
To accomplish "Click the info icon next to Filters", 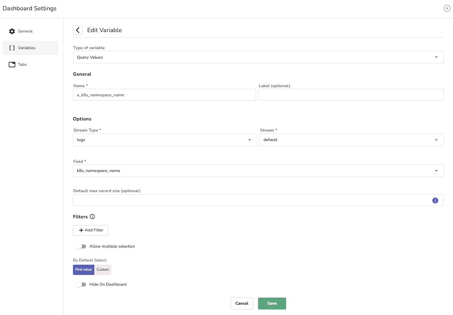I will pos(92,217).
